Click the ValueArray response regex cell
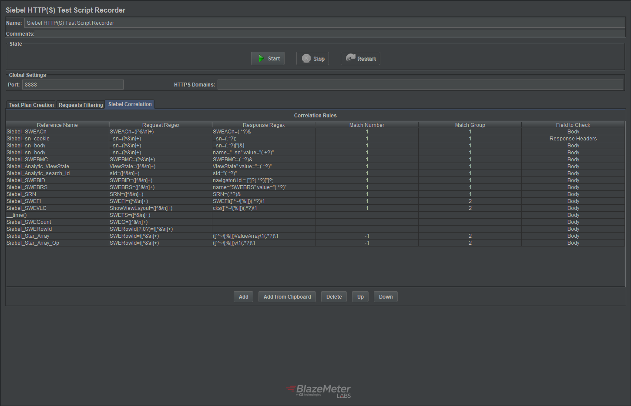The height and width of the screenshot is (406, 631). 264,236
